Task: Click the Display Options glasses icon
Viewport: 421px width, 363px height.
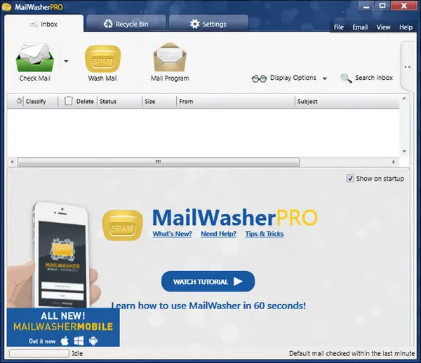Action: click(259, 78)
